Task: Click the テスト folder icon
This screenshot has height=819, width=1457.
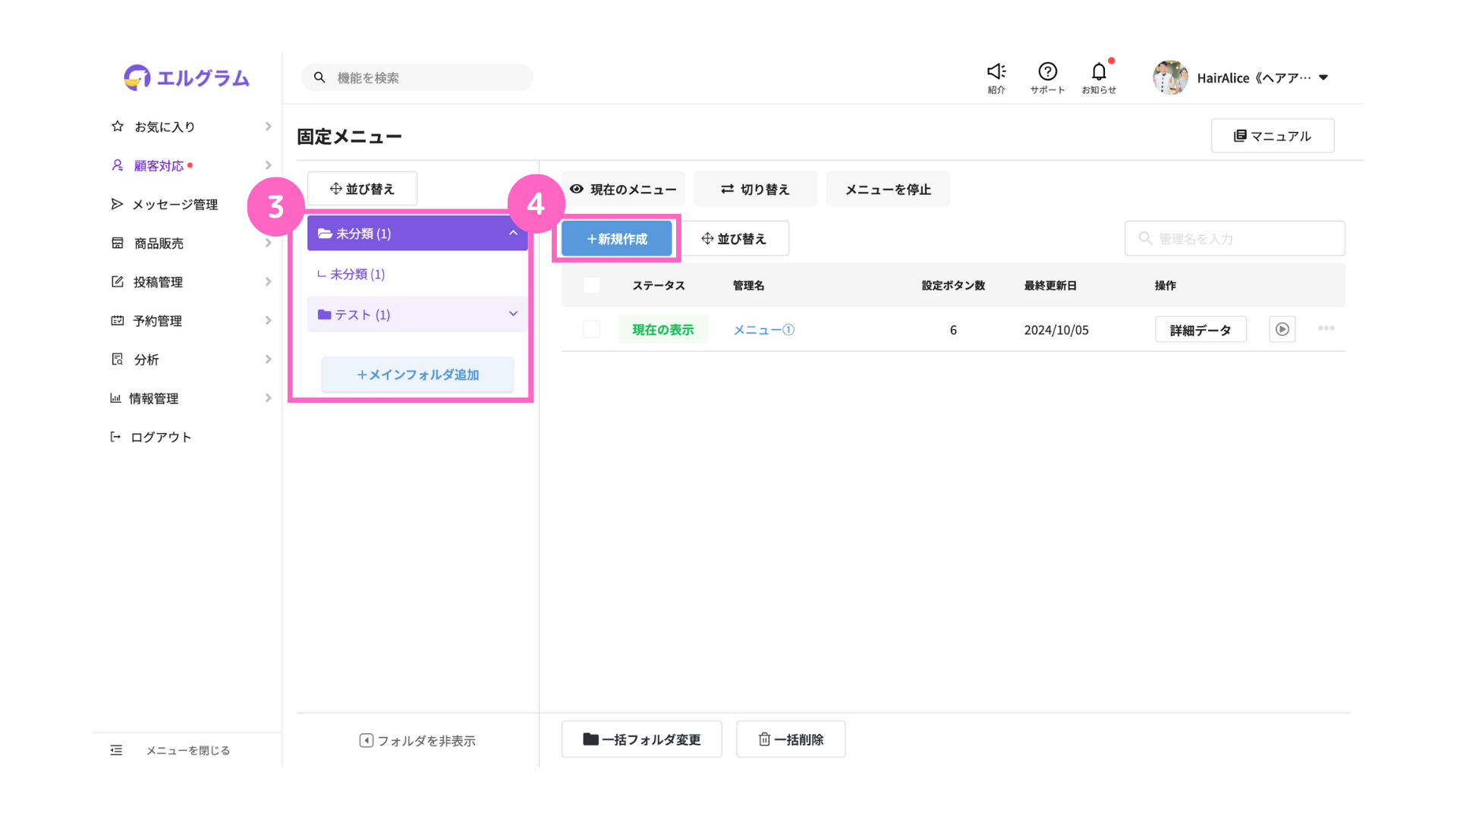Action: pyautogui.click(x=325, y=314)
